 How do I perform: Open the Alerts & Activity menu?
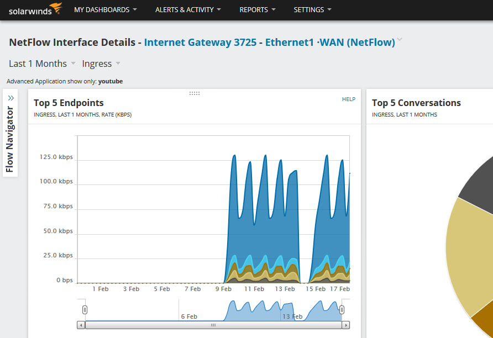point(188,9)
